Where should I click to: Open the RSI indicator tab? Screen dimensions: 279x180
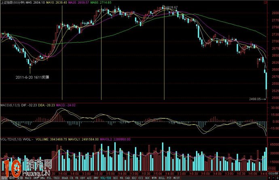[115, 178]
